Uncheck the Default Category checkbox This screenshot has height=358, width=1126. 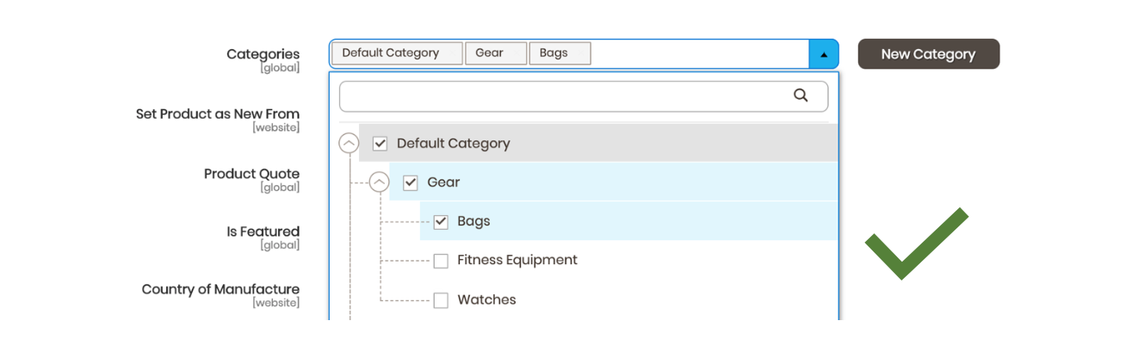[380, 144]
